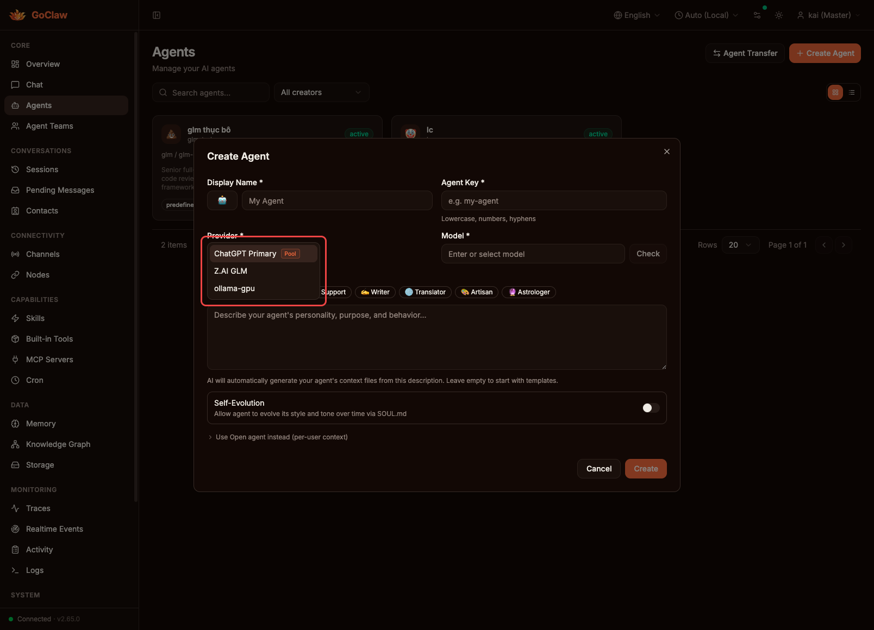Click the Ic agent avatar
The height and width of the screenshot is (630, 874).
[410, 133]
